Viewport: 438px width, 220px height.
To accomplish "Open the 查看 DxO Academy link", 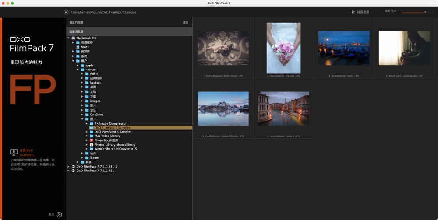I will pyautogui.click(x=27, y=152).
